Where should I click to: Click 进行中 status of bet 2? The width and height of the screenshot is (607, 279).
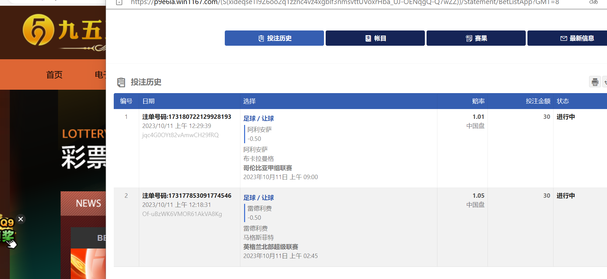(x=566, y=196)
